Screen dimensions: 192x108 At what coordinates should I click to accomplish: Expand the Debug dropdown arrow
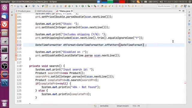79,6
